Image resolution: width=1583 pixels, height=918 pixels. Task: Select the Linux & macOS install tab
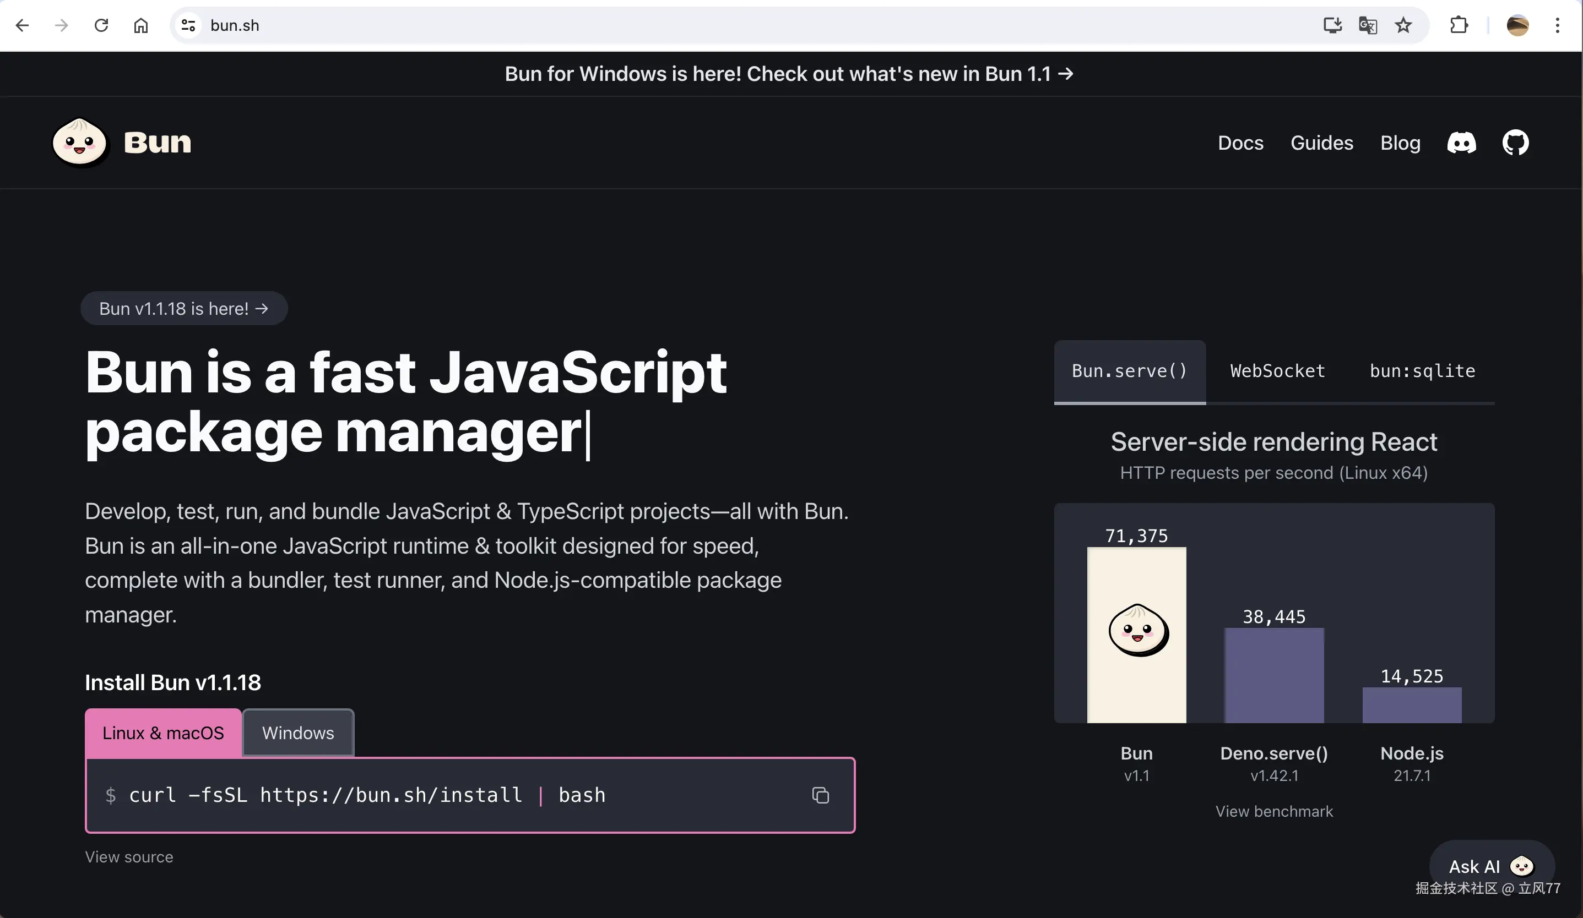[164, 733]
